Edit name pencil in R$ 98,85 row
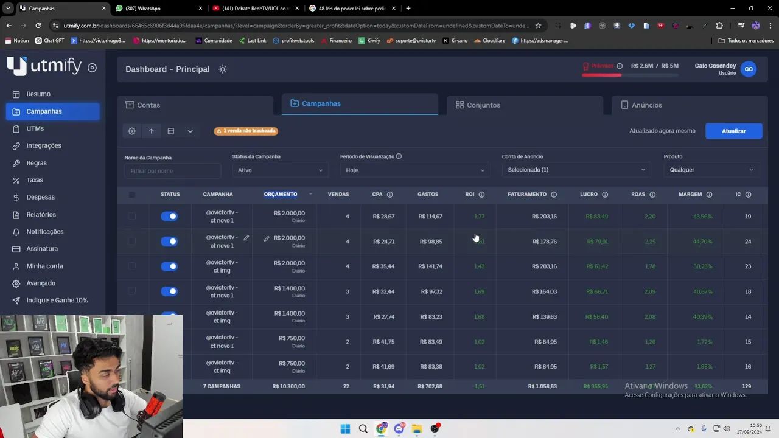The width and height of the screenshot is (779, 438). click(246, 238)
